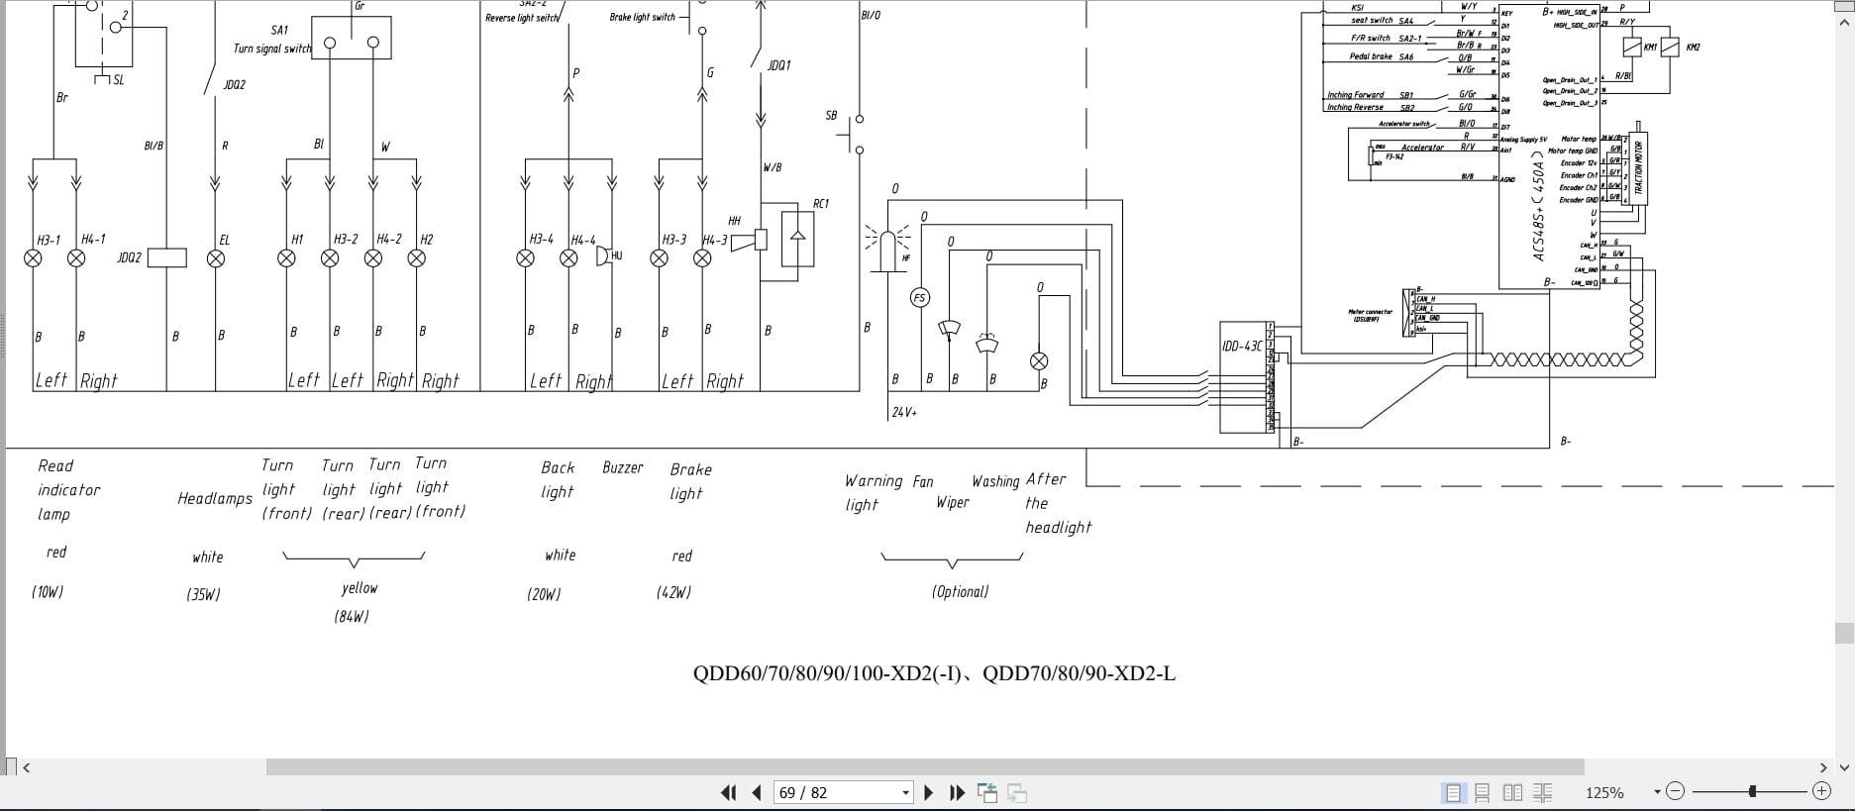Click the zoom slider handle
The image size is (1855, 811).
point(1753,791)
